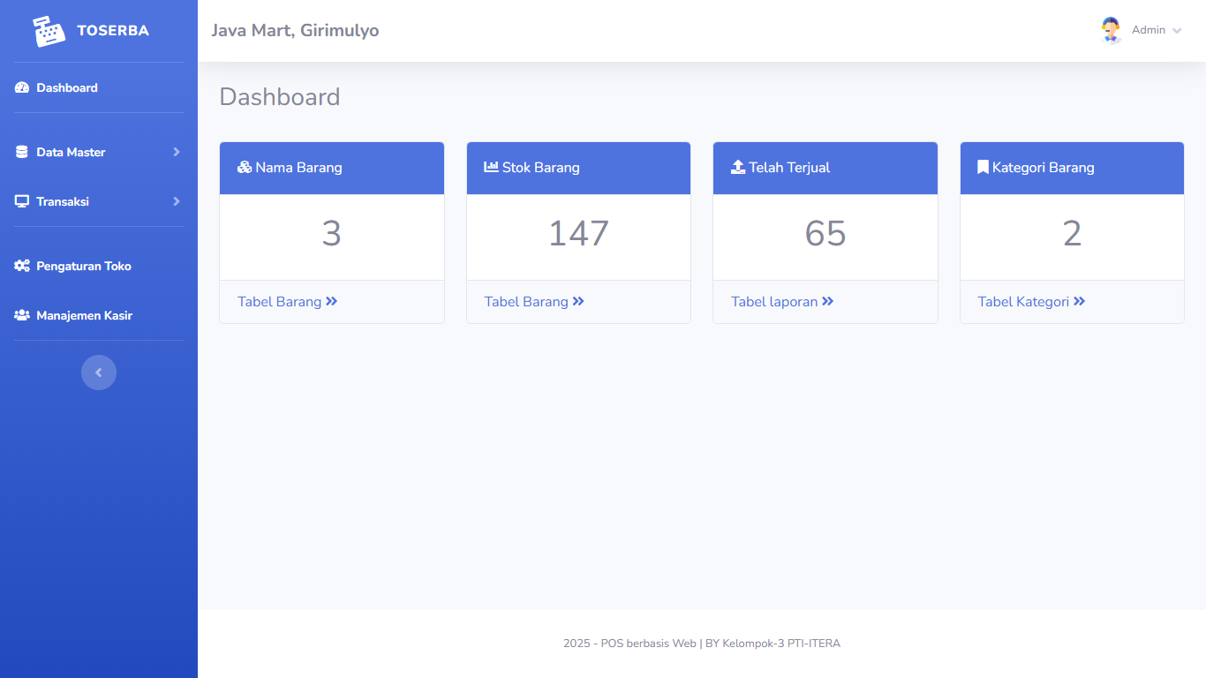Click the Dashboard speedometer icon in sidebar
The height and width of the screenshot is (678, 1206).
[x=22, y=87]
